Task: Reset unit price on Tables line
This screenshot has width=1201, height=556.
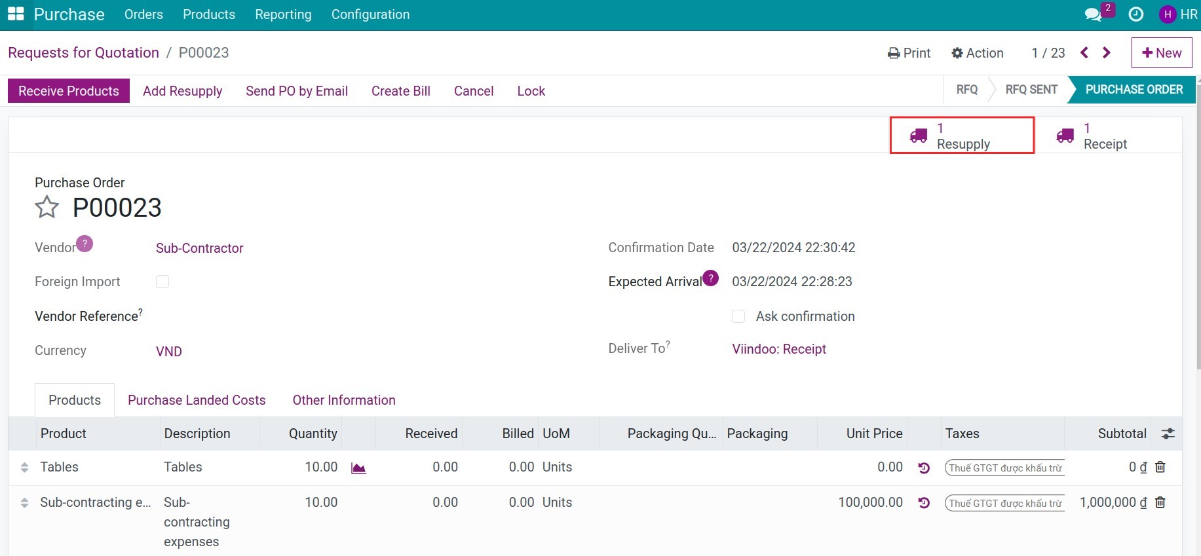Action: point(924,468)
